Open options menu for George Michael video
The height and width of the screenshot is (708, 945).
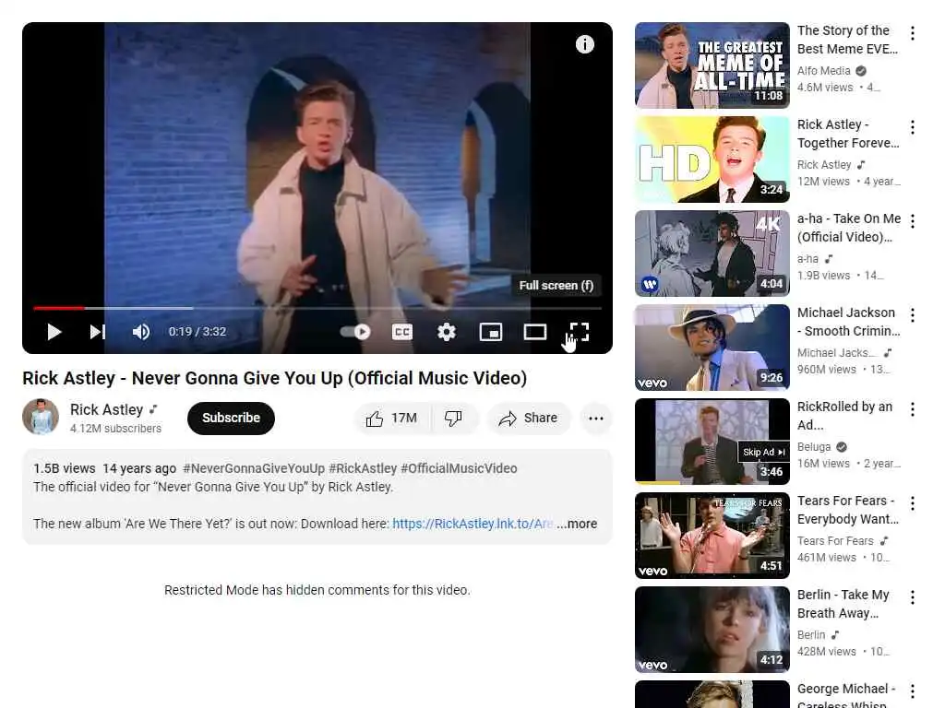(913, 691)
